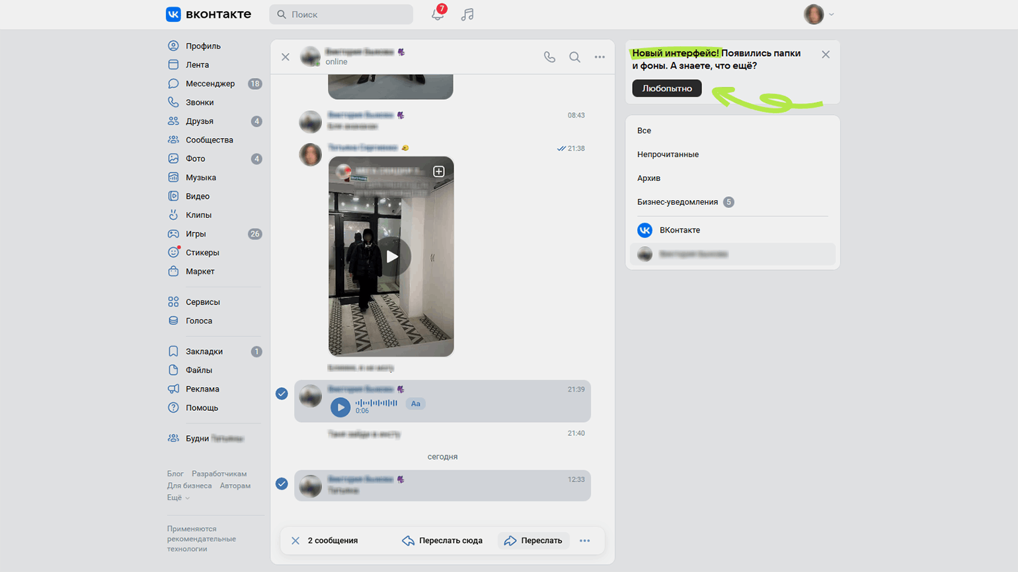
Task: Open more actions for selected messages
Action: click(x=584, y=540)
